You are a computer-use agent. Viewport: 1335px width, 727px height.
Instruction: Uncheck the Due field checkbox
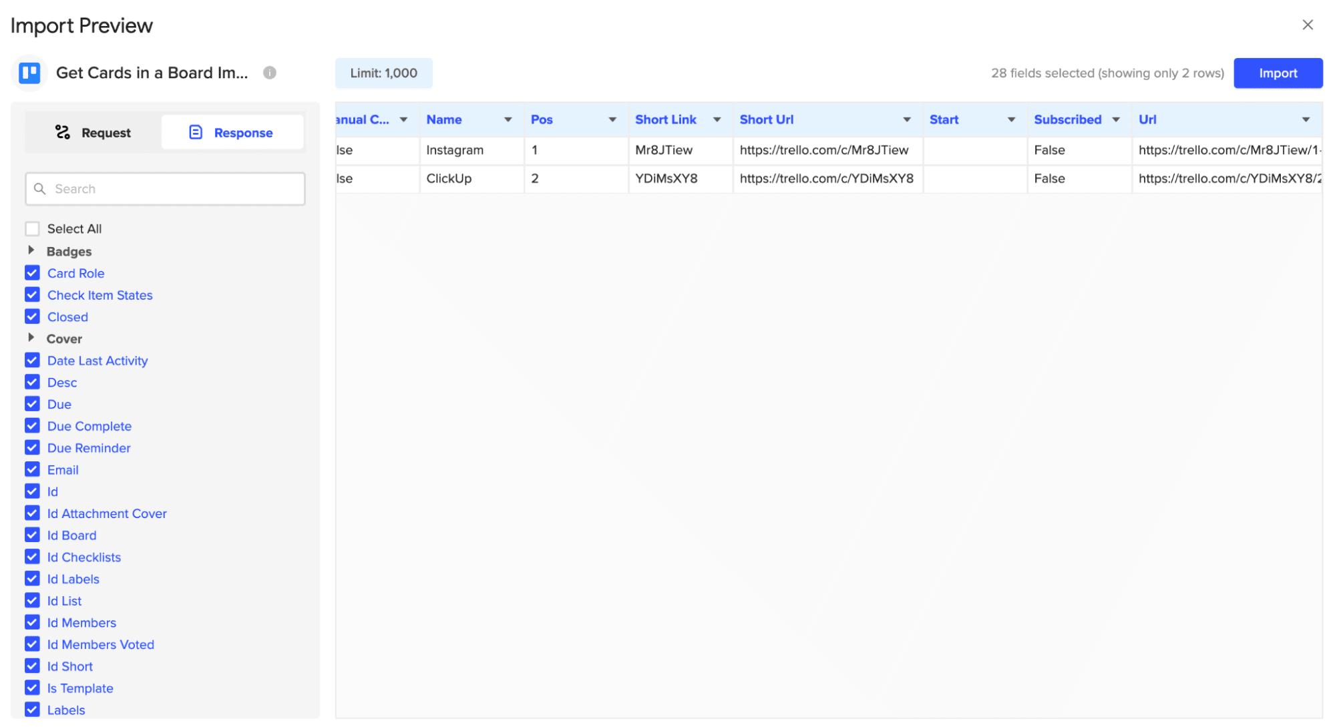coord(32,404)
